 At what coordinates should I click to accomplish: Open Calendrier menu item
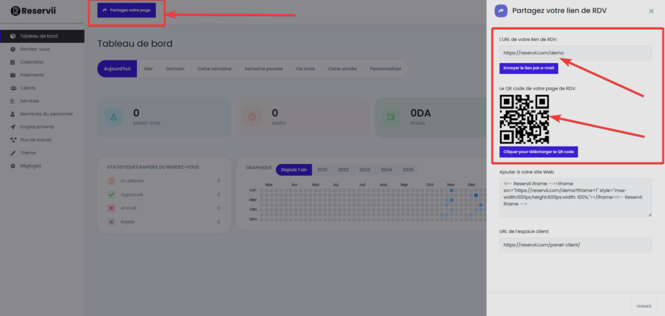click(42, 62)
